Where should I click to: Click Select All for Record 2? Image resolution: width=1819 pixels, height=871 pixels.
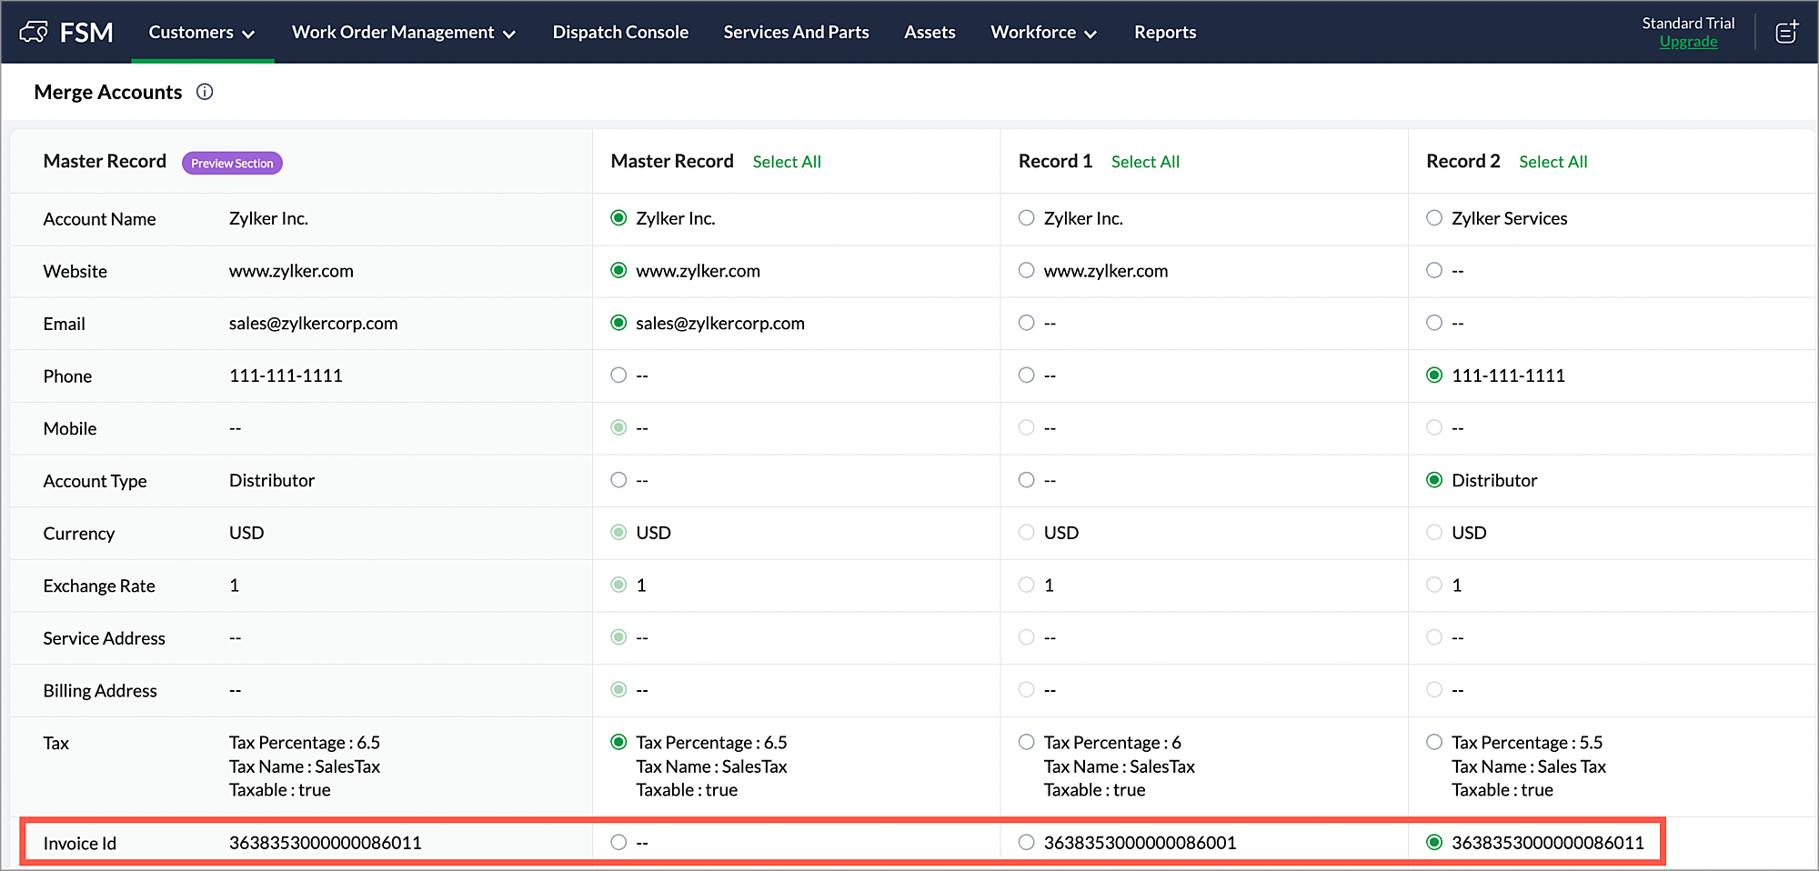(1553, 162)
